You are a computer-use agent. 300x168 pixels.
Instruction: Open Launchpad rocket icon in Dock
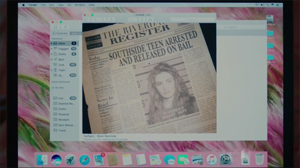click(x=70, y=160)
